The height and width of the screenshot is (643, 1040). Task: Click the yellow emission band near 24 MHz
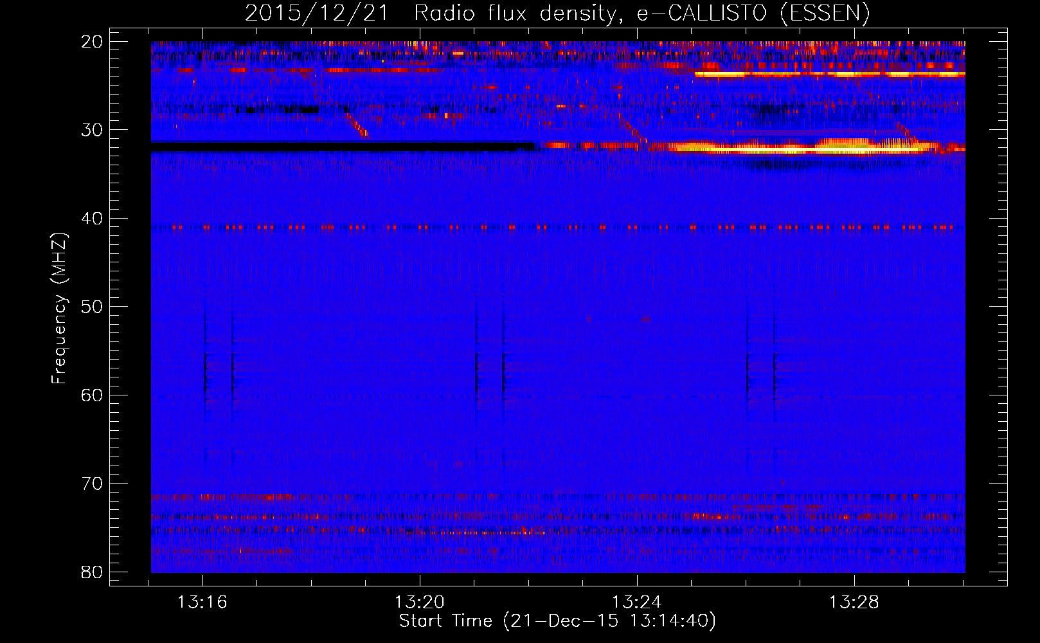pos(830,74)
